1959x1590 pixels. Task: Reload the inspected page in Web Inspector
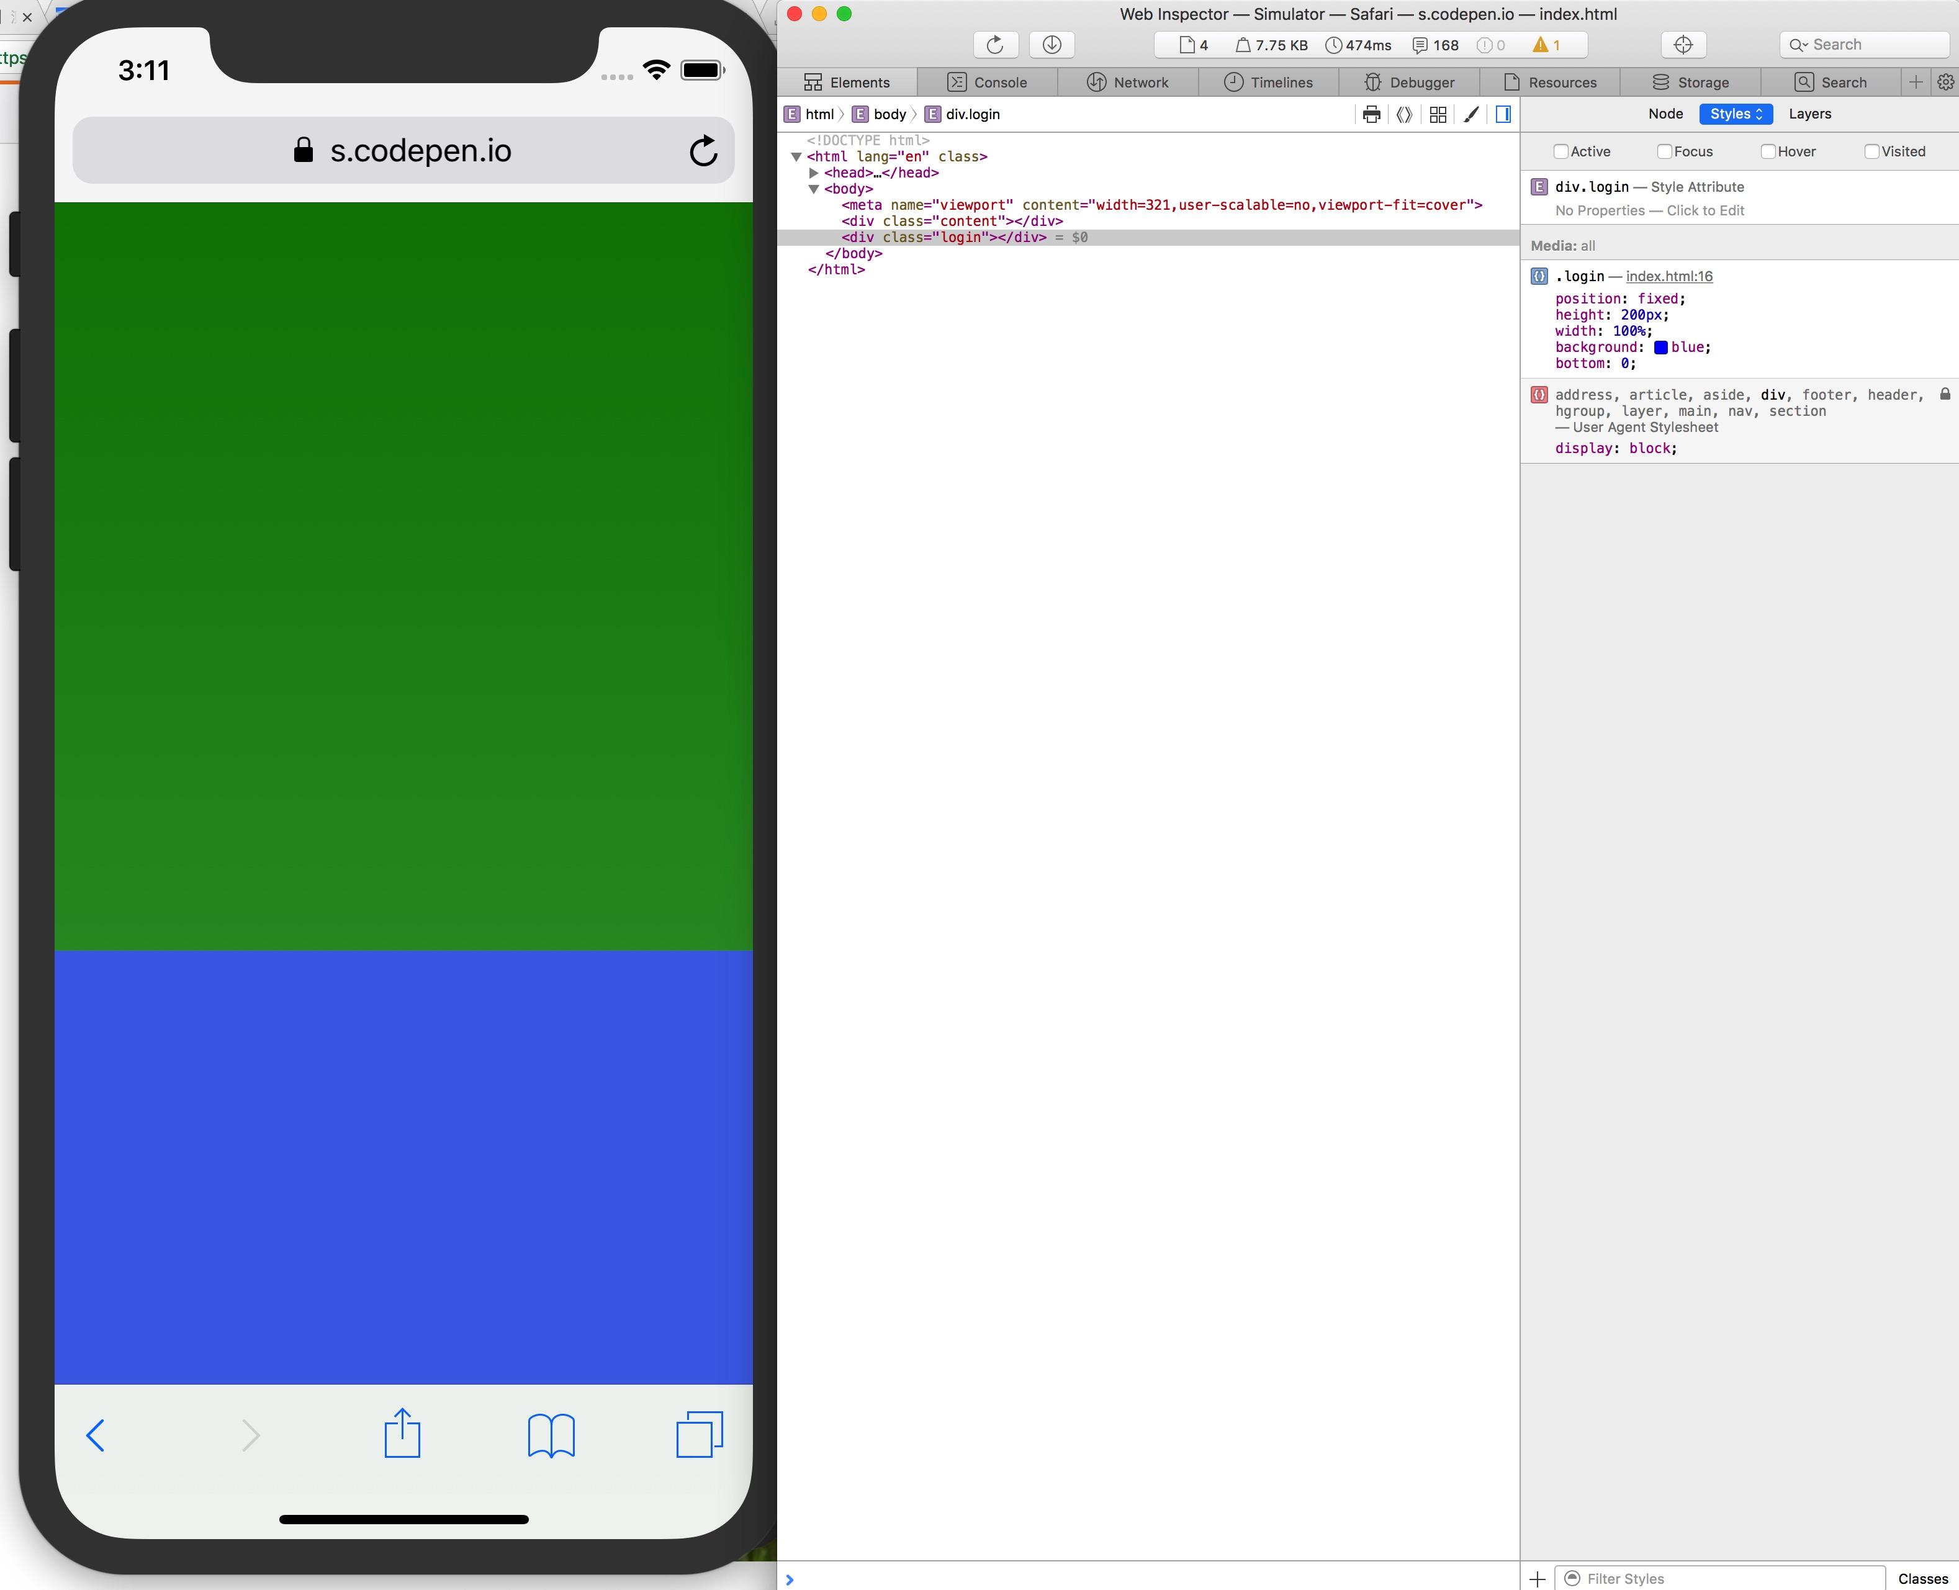click(x=996, y=45)
